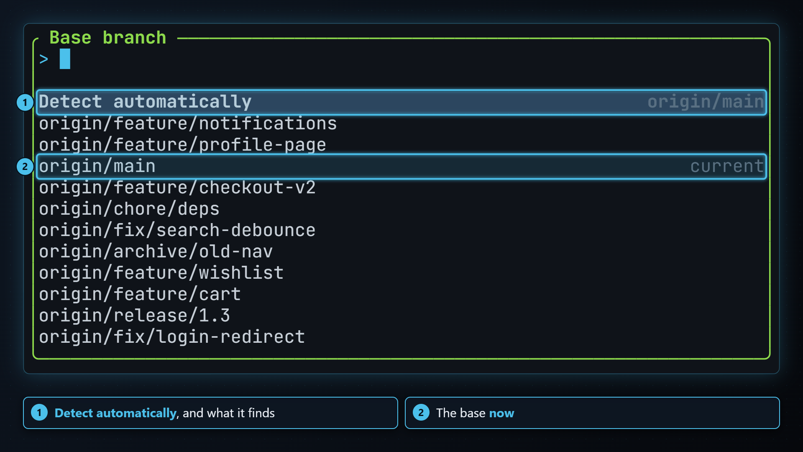Click the > prompt symbol in search
This screenshot has width=803, height=452.
(x=44, y=59)
